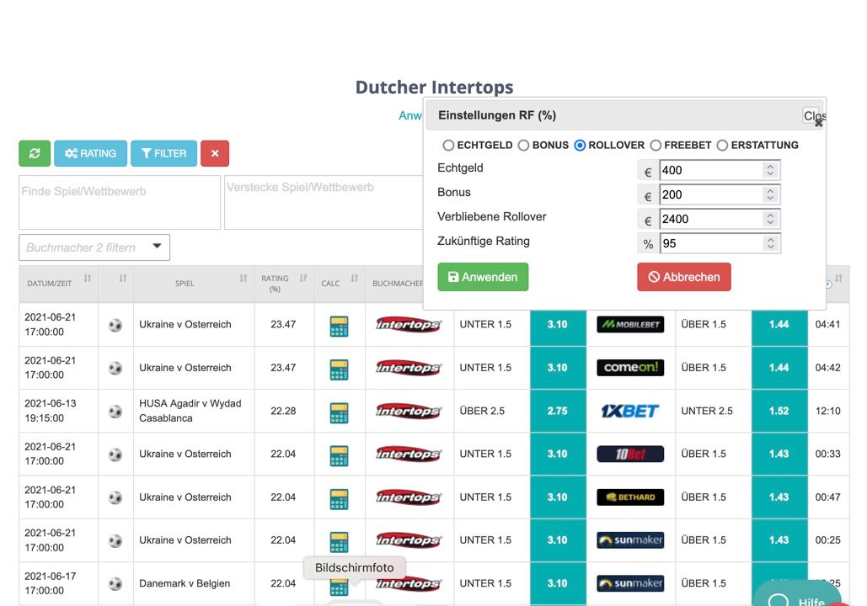Image resolution: width=867 pixels, height=606 pixels.
Task: Select the ECHTGELD radio option
Action: point(448,146)
